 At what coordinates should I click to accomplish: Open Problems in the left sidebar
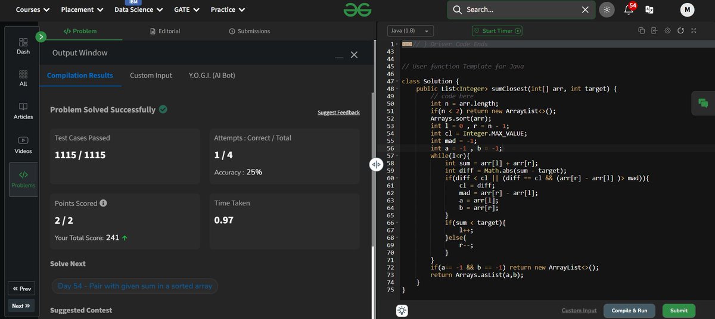click(23, 179)
